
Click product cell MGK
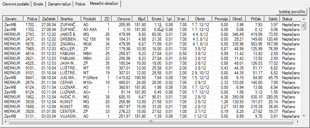(87, 44)
